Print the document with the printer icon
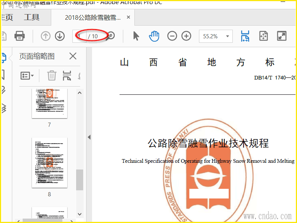Image resolution: width=297 pixels, height=223 pixels. tap(20, 36)
